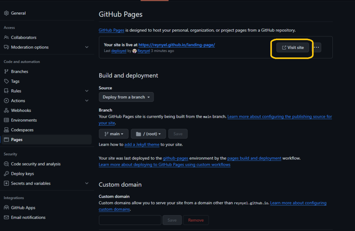Open the / (root) folder dropdown

148,134
